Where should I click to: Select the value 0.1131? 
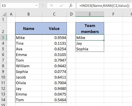coord(54,43)
